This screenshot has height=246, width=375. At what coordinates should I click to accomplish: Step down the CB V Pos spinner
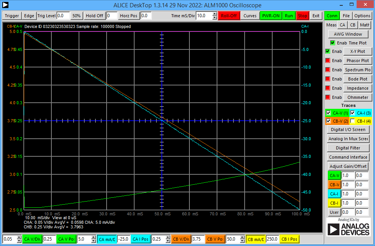[x=242, y=240]
